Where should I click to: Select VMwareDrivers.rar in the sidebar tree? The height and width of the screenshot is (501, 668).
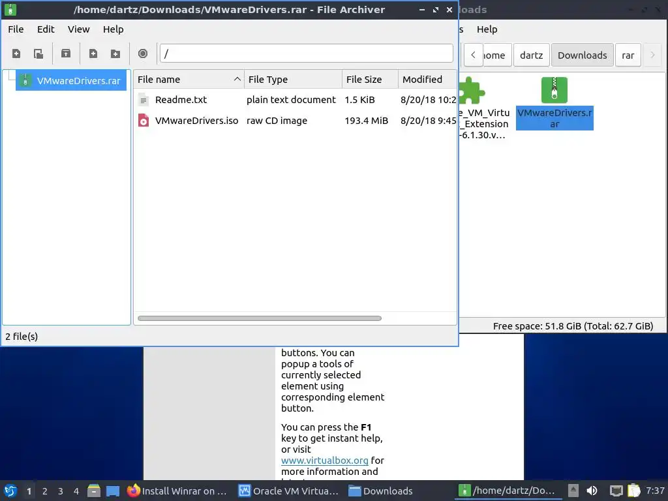coord(70,80)
